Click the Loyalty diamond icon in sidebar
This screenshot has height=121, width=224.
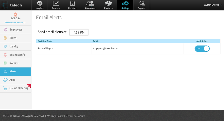point(5,46)
